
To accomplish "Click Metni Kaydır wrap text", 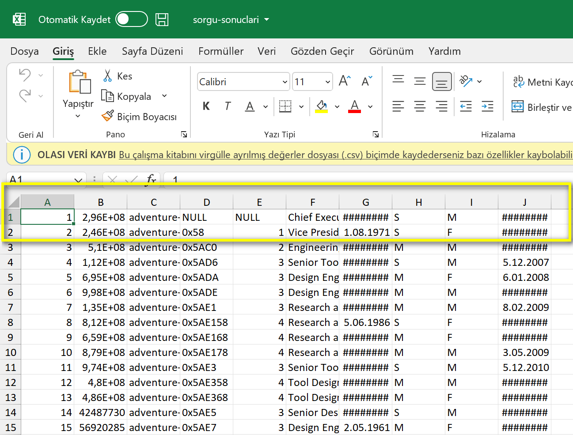I will (x=542, y=82).
